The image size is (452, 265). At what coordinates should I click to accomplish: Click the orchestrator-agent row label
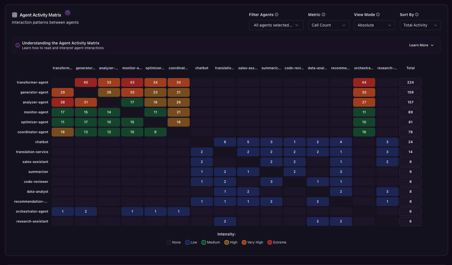click(x=32, y=212)
